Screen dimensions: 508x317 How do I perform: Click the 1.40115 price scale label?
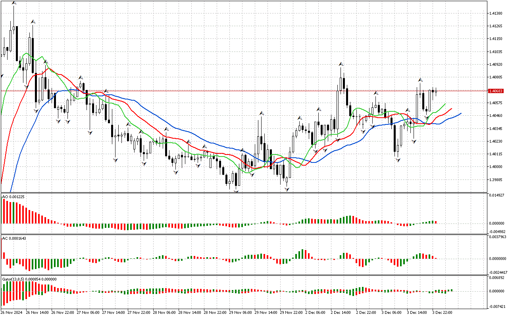click(x=496, y=154)
